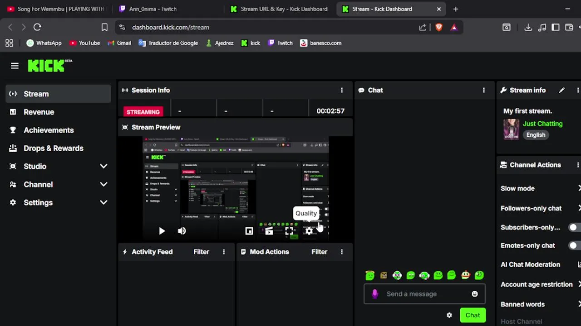
Task: Insert the red santa-hat emote
Action: point(465,275)
